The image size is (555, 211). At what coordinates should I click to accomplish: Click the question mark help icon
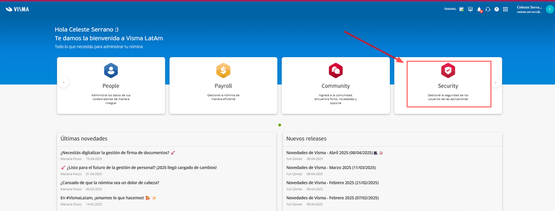497,9
